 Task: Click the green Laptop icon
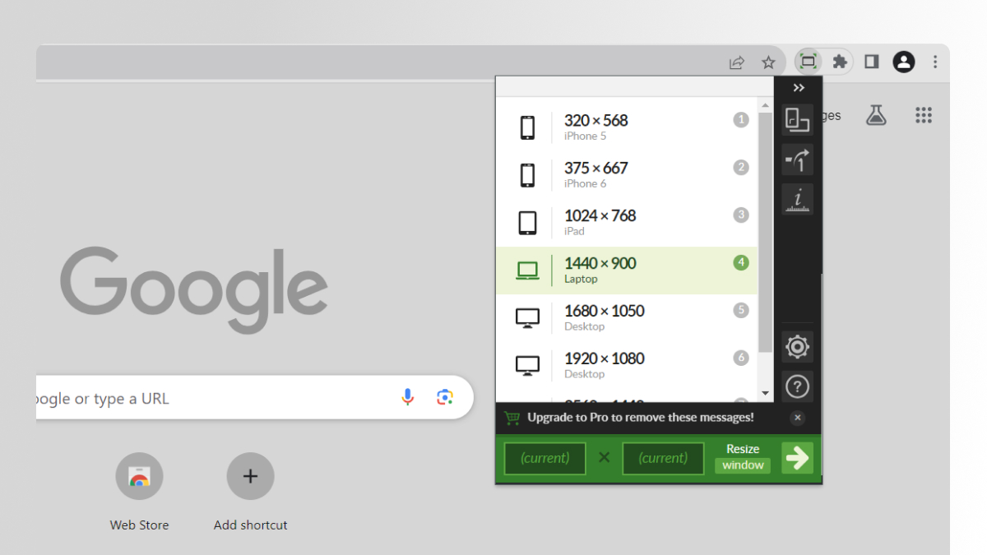pyautogui.click(x=527, y=271)
